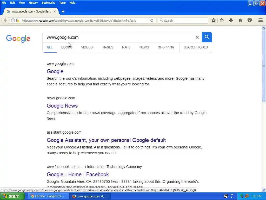Open the site information (i) icon

(x=13, y=20)
